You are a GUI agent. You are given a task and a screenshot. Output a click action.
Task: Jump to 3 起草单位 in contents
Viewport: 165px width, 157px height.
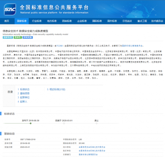pyautogui.click(x=23, y=97)
